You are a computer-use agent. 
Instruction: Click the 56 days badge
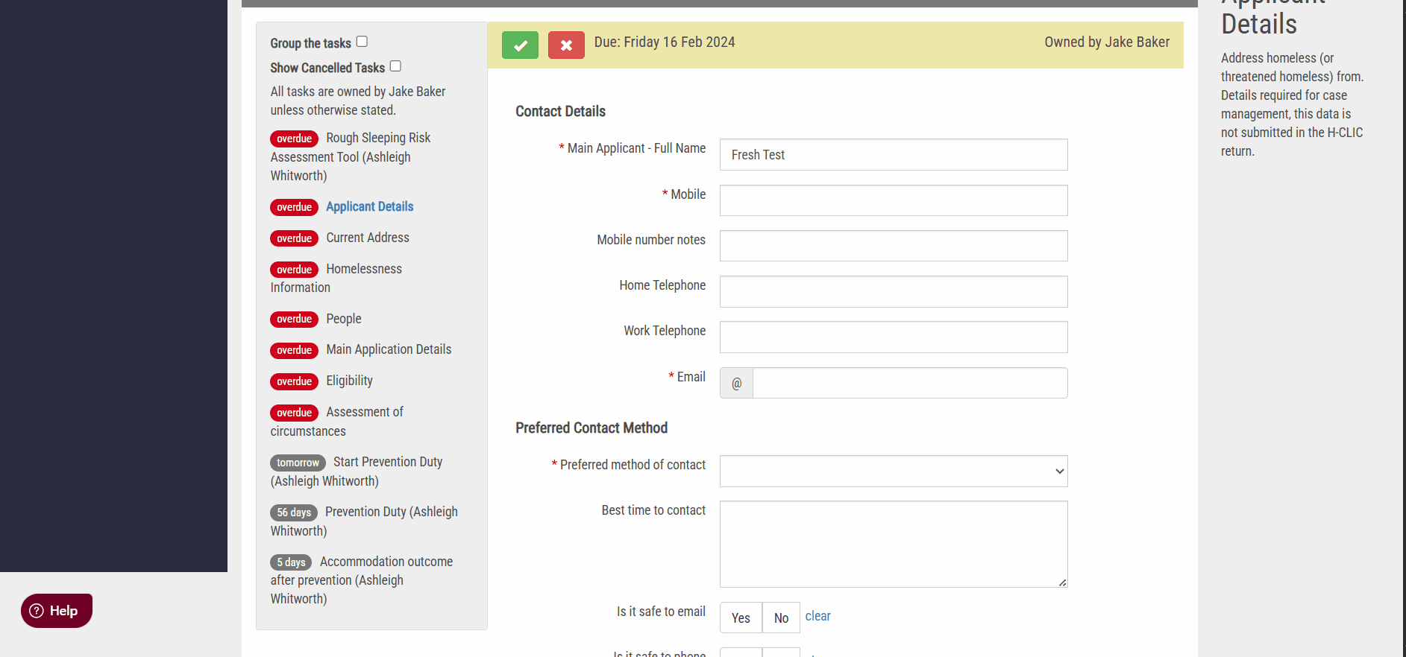point(294,512)
